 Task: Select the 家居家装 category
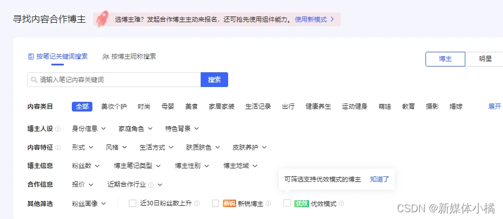pos(221,106)
